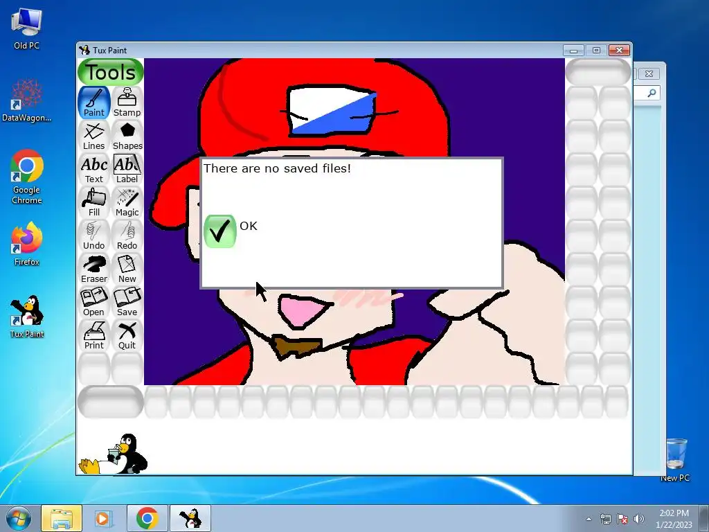Close the background window behind Tux Paint
Image resolution: width=709 pixels, height=532 pixels.
[649, 73]
